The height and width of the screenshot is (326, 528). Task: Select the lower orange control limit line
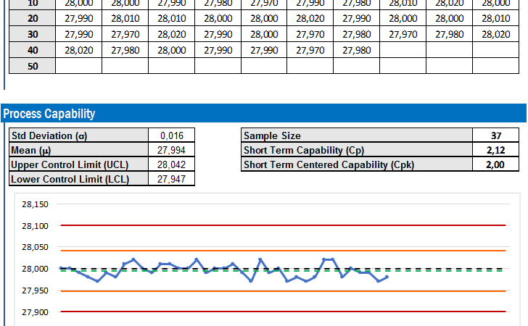283,291
